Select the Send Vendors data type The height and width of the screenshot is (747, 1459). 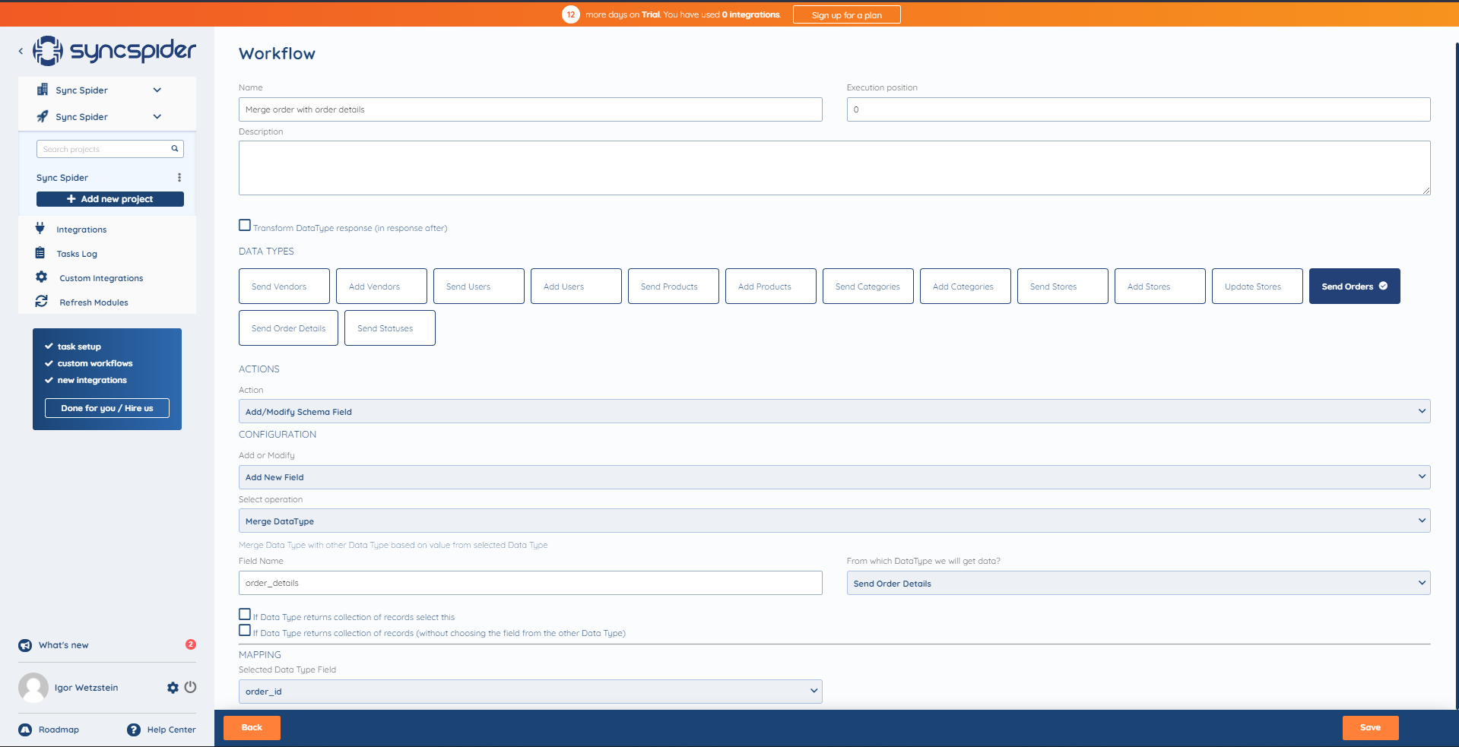pyautogui.click(x=284, y=286)
